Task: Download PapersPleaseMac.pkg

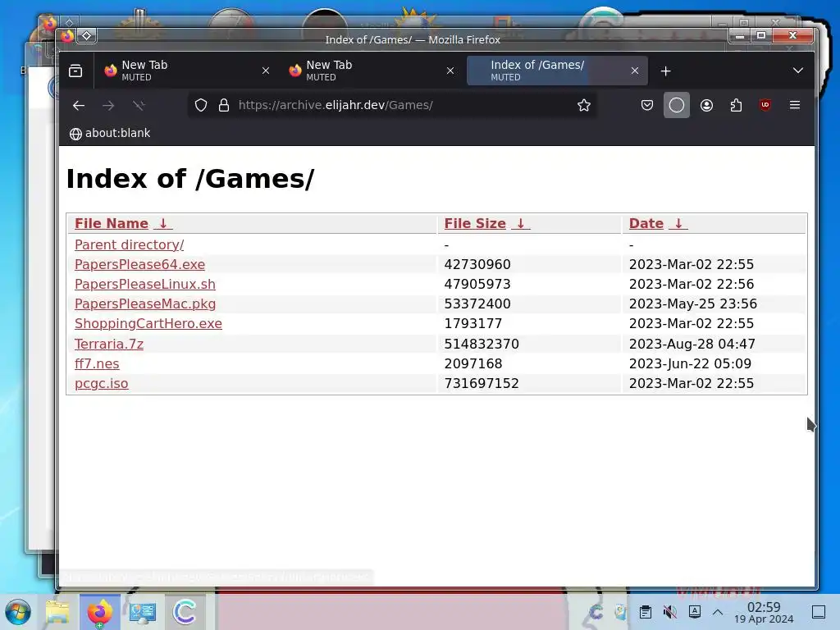Action: 145,304
